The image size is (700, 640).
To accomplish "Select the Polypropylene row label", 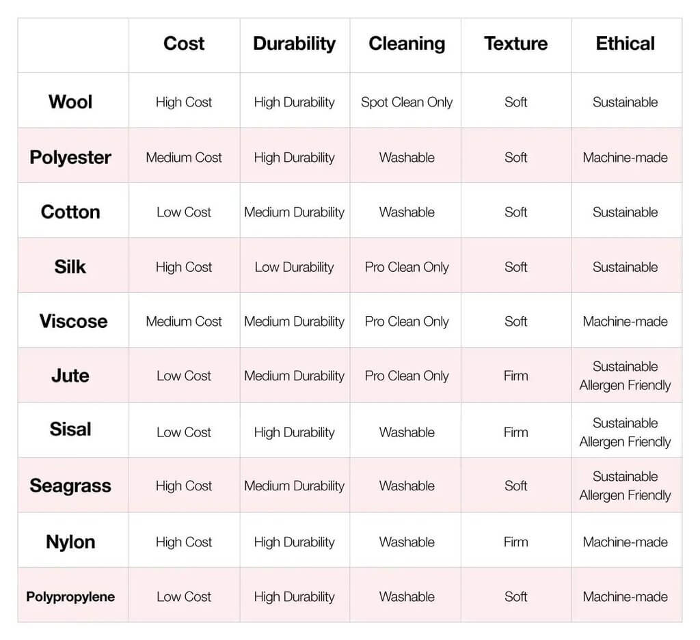I will click(x=70, y=597).
